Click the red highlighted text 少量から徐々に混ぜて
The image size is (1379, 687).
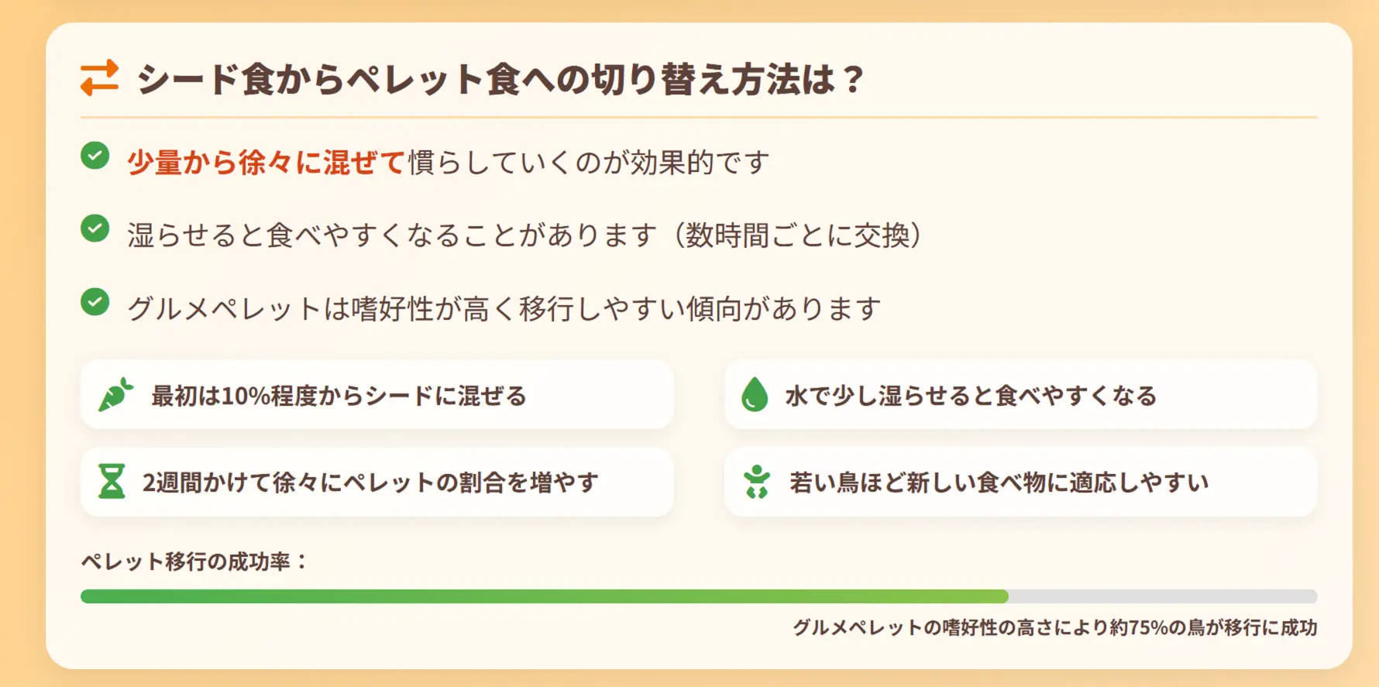266,163
